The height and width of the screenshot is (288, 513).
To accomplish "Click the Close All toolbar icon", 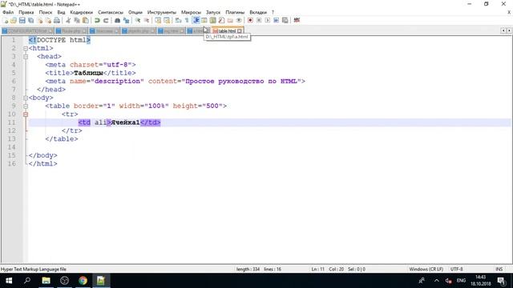I will 48,20.
